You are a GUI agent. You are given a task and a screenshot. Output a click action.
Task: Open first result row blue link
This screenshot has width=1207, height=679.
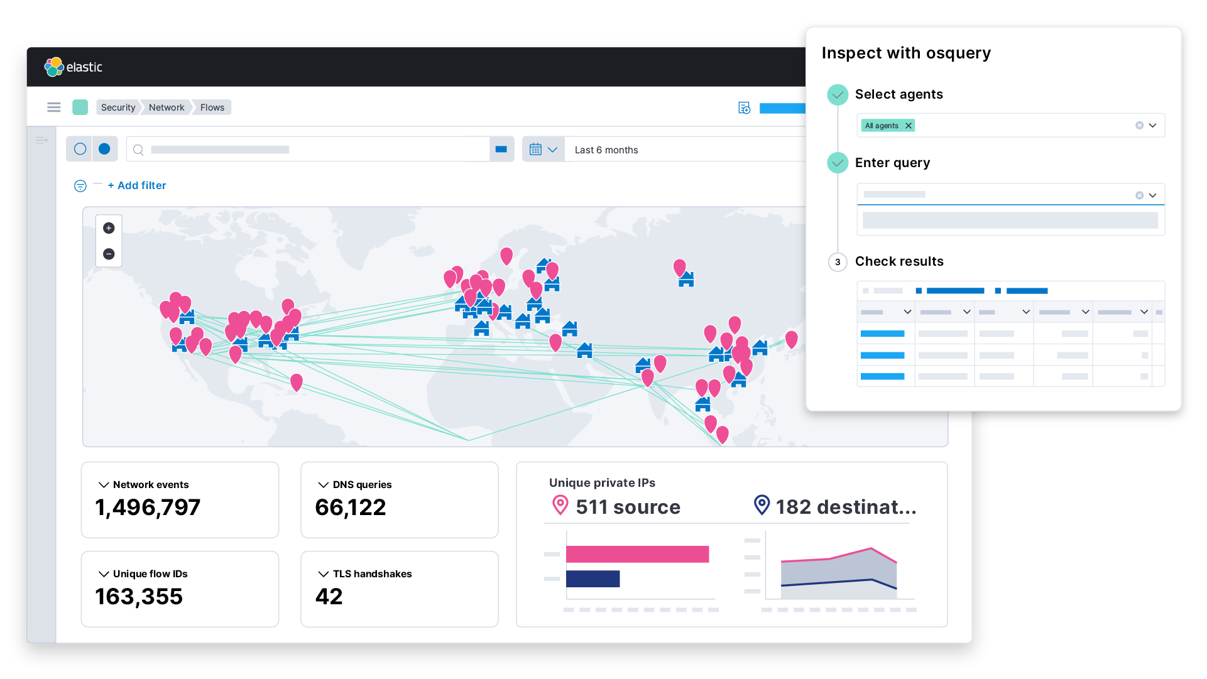(x=882, y=334)
